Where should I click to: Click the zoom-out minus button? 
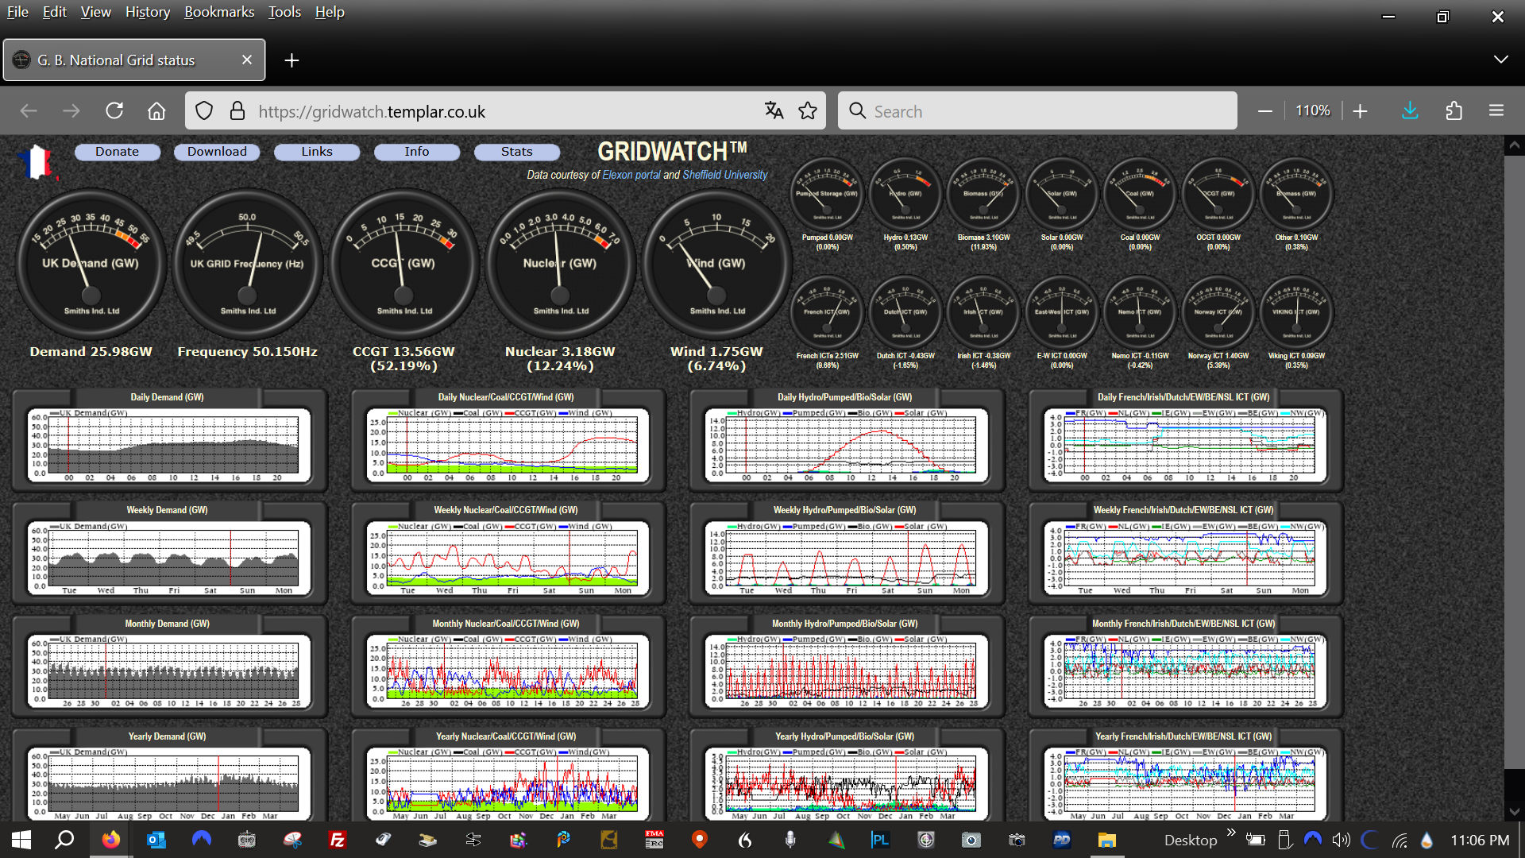coord(1265,111)
